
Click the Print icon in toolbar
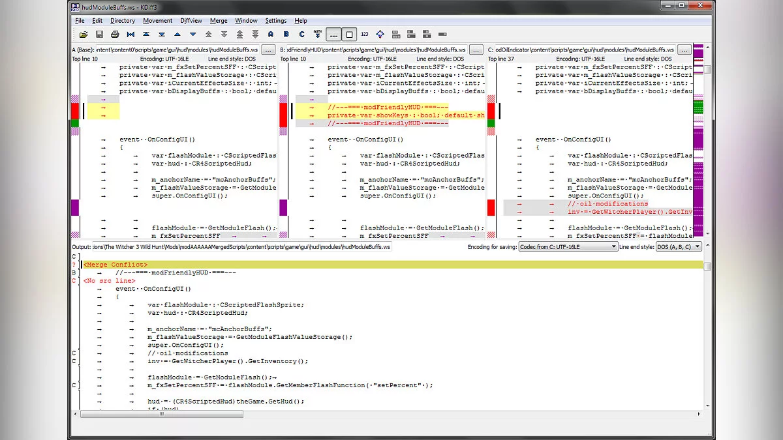point(115,34)
